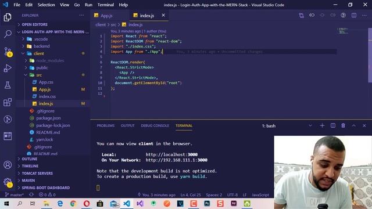
Task: Switch to the Problems panel tab
Action: click(x=106, y=125)
